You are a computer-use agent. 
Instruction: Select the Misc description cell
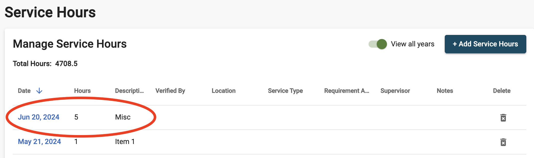click(x=123, y=117)
